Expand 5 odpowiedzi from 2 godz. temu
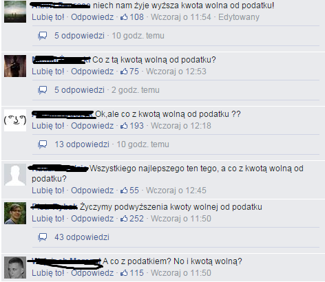The width and height of the screenshot is (325, 282). [79, 90]
